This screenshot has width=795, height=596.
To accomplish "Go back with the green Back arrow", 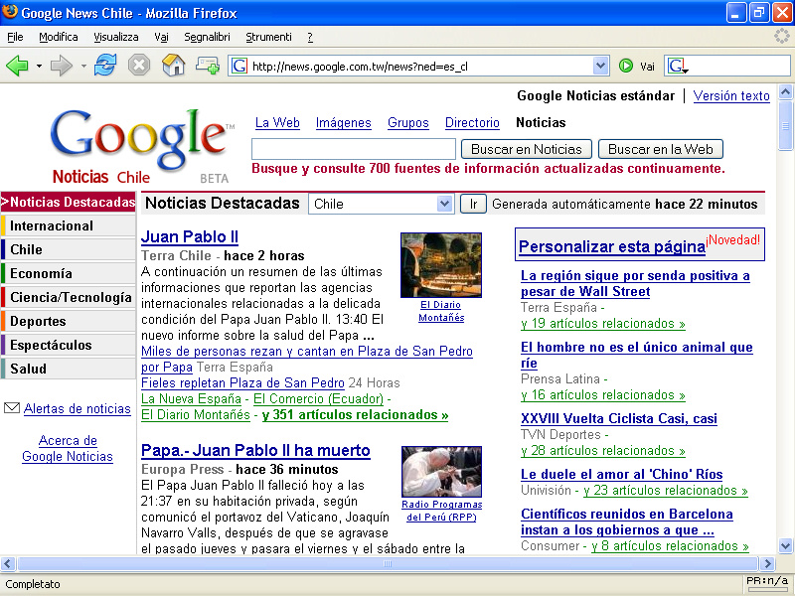I will tap(17, 66).
